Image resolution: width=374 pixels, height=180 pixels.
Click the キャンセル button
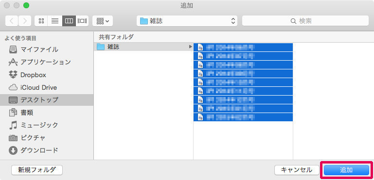point(297,170)
